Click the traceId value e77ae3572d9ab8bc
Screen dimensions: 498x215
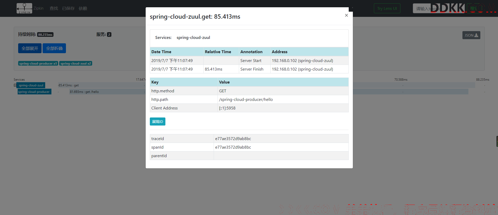click(x=233, y=138)
